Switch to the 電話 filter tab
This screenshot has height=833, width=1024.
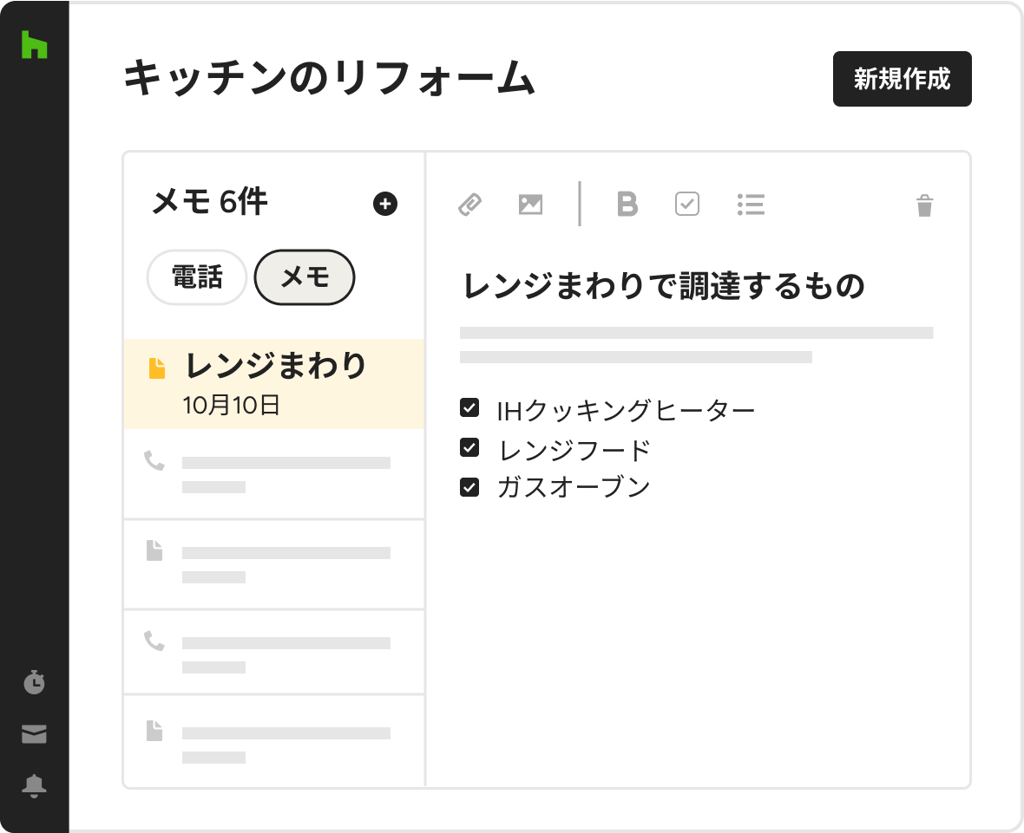[x=197, y=277]
